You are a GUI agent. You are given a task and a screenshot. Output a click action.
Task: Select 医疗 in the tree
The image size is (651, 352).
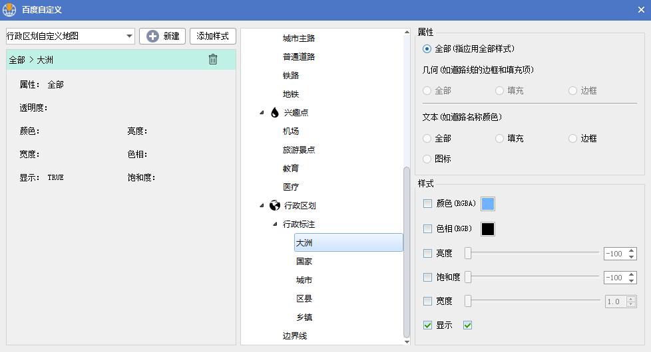click(x=291, y=187)
